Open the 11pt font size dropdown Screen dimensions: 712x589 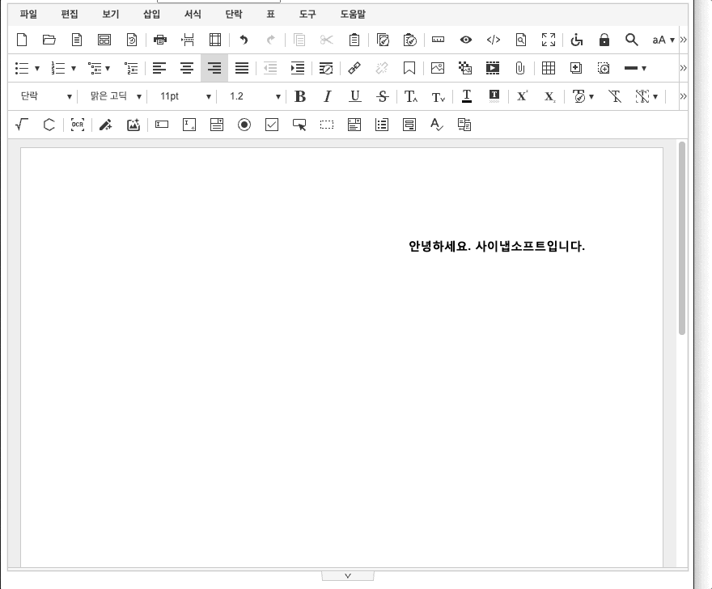185,96
